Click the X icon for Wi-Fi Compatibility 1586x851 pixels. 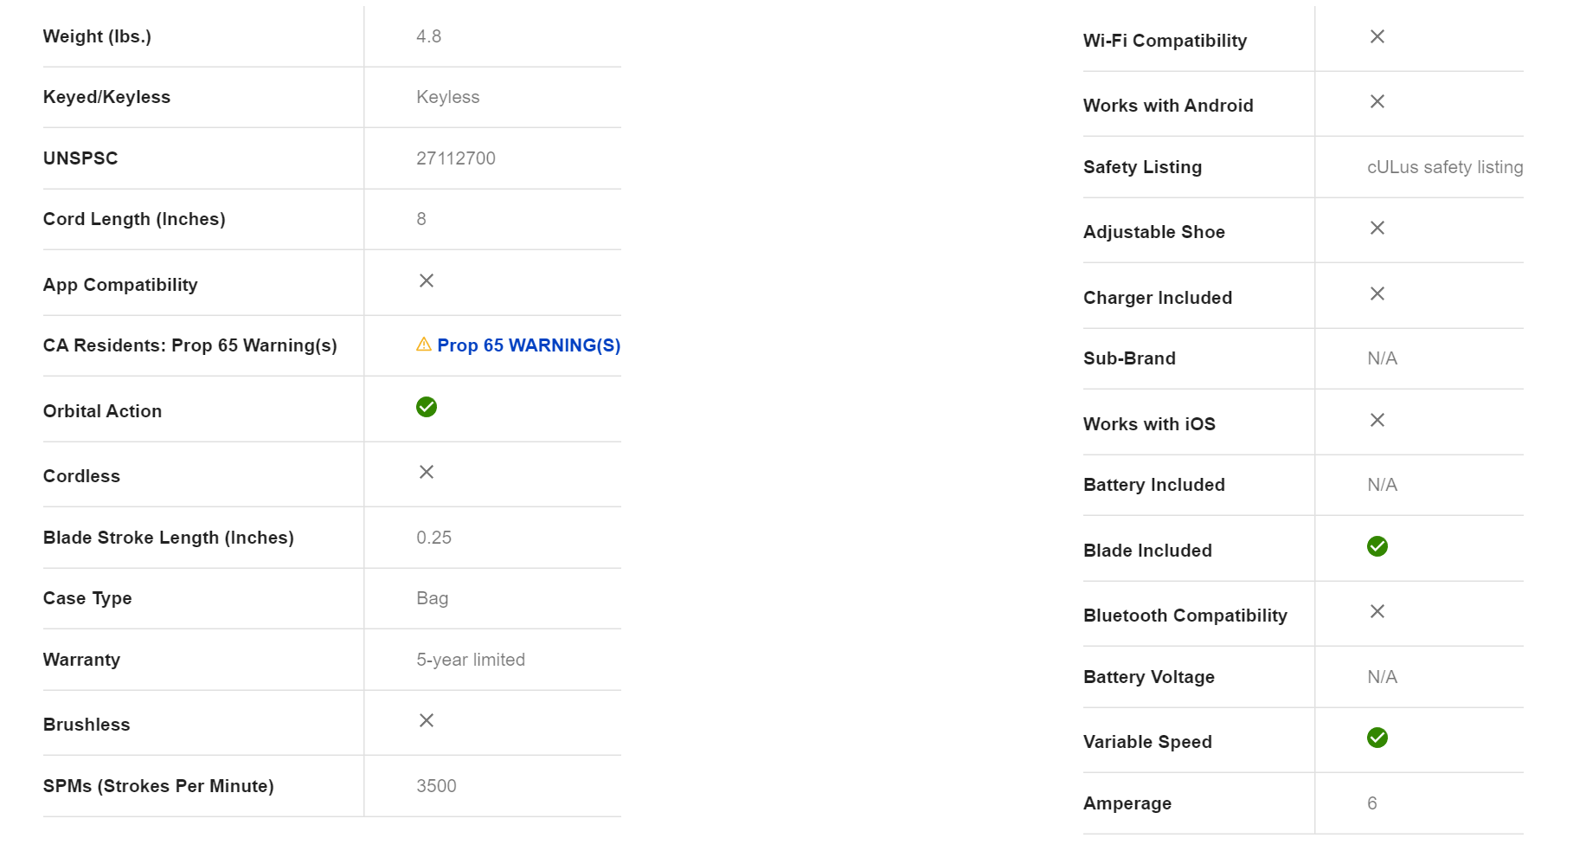coord(1377,36)
